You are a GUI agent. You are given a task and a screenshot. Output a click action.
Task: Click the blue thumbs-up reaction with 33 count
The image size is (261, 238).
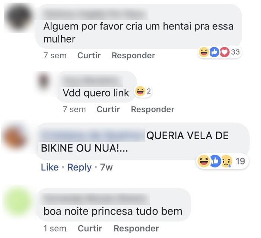point(214,52)
